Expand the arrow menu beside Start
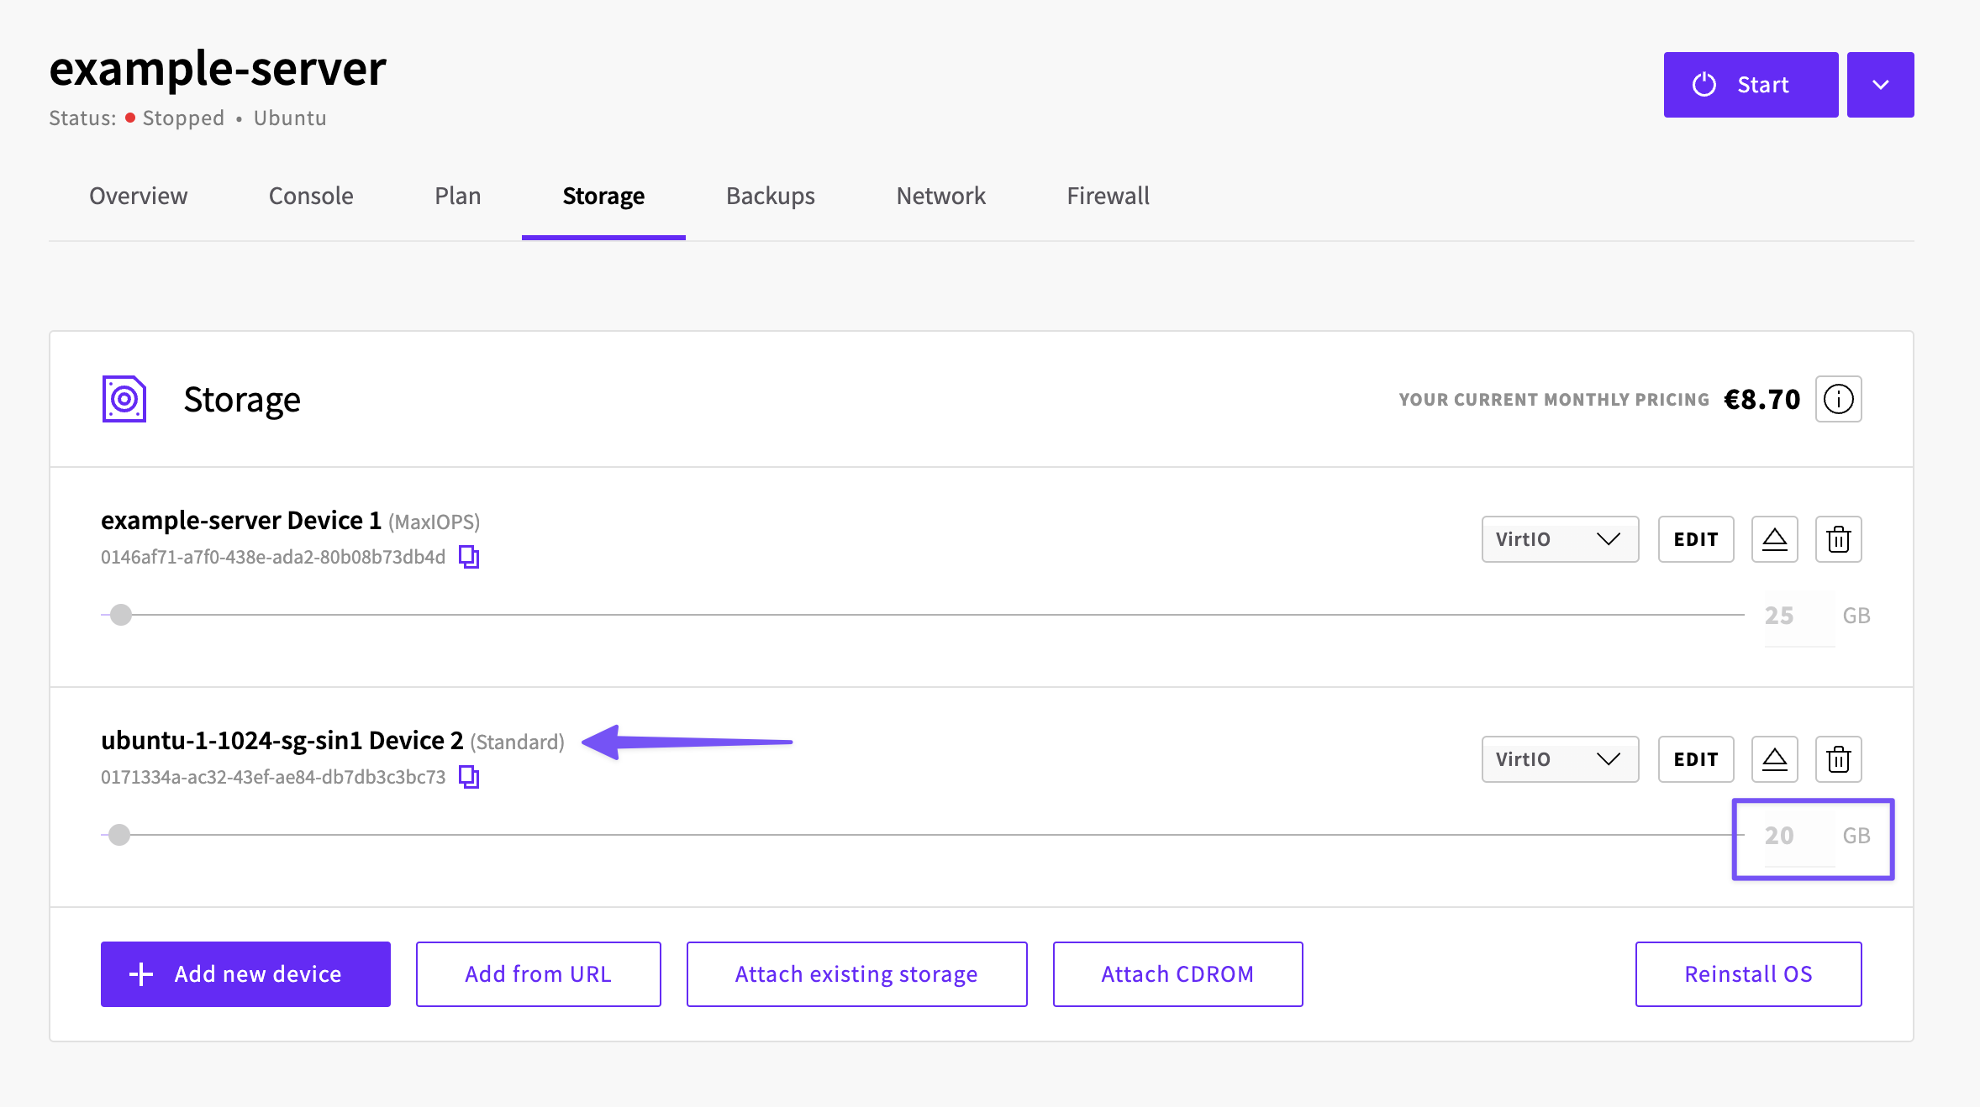Screen dimensions: 1980x1107 1880,85
